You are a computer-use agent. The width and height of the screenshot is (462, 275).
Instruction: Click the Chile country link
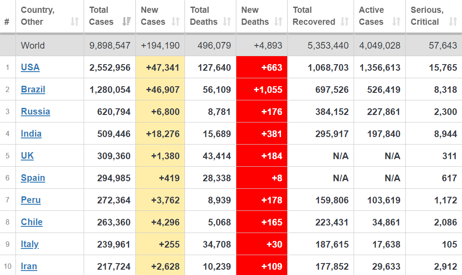31,222
